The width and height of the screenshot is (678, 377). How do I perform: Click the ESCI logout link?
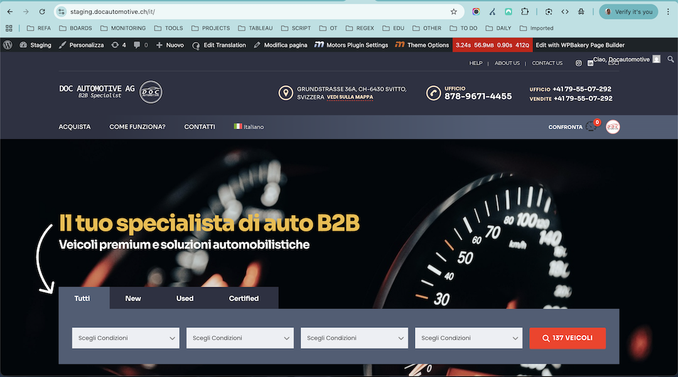[613, 64]
